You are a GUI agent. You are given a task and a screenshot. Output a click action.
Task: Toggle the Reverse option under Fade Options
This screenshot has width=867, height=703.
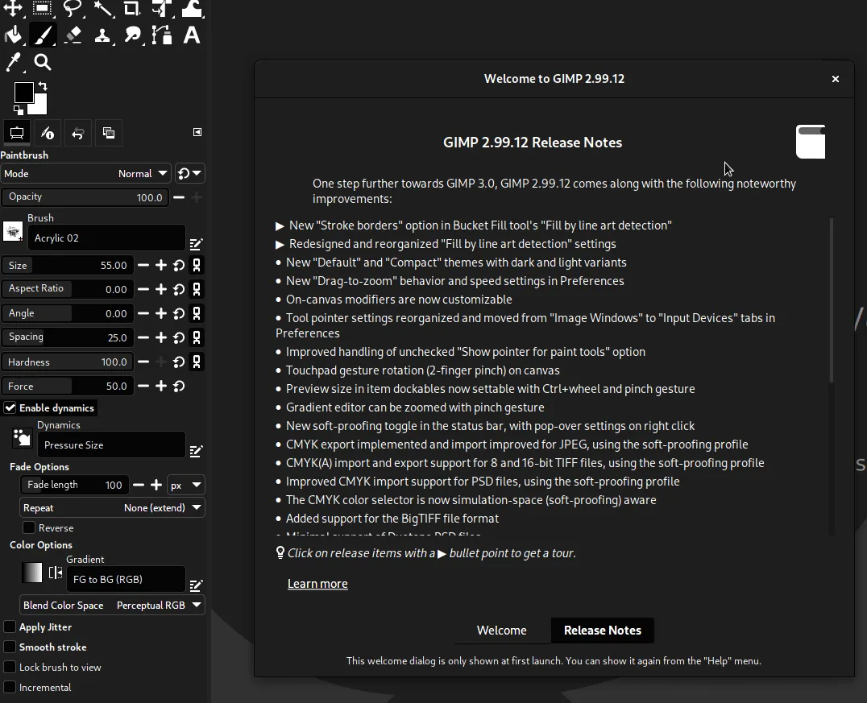29,527
